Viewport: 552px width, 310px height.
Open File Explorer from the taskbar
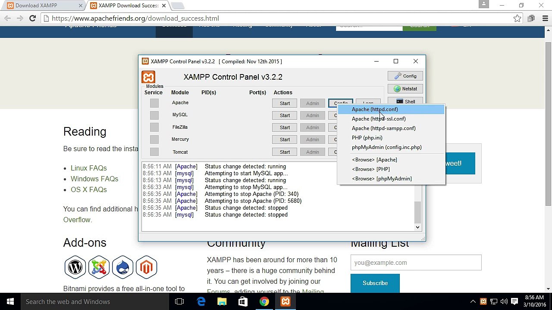222,301
